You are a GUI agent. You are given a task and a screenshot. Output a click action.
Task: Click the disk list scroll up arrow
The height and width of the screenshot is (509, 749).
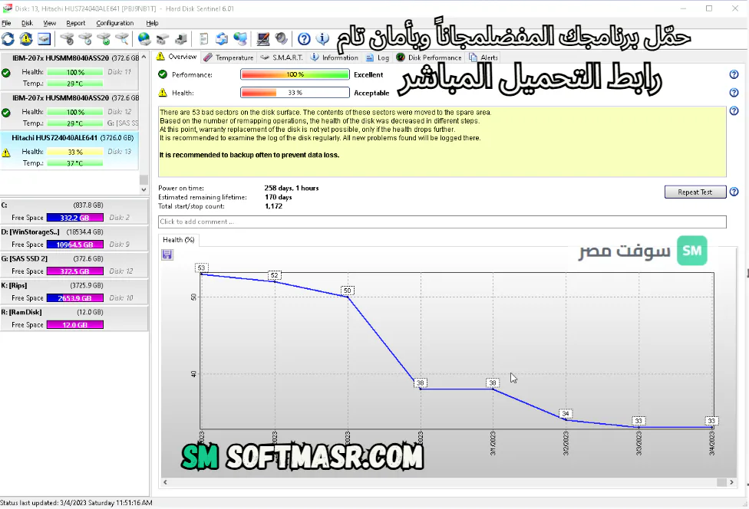(x=144, y=57)
